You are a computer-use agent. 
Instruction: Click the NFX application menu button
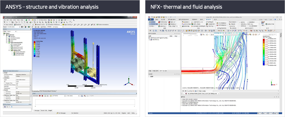(x=151, y=19)
